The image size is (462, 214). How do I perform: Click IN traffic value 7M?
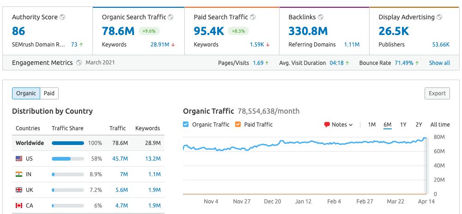124,174
